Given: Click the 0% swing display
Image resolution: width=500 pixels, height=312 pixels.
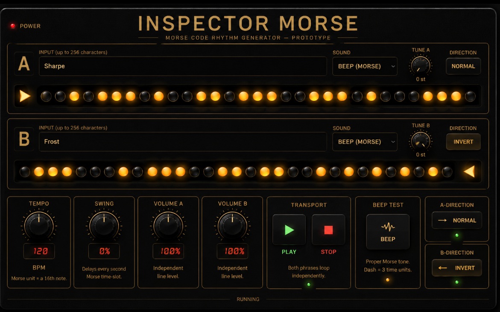Looking at the screenshot, I should [104, 251].
